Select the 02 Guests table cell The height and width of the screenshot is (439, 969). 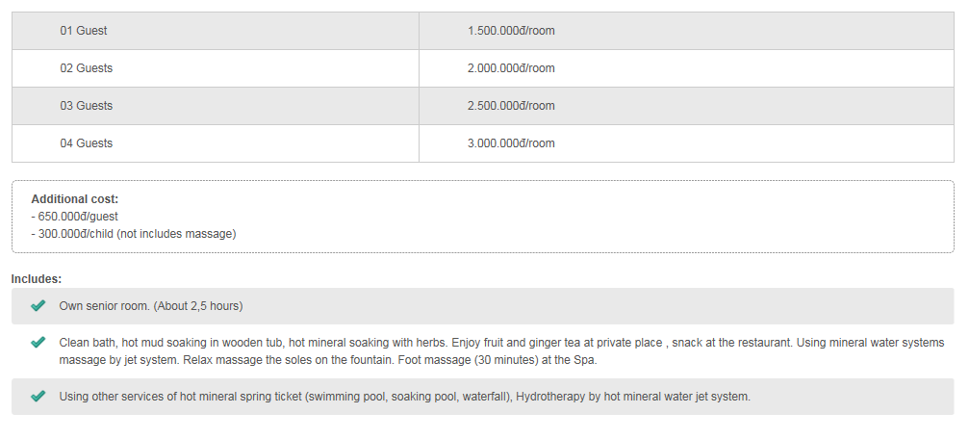click(215, 68)
